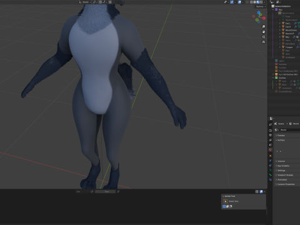Open the shading options dropdown arrow

click(x=264, y=2)
